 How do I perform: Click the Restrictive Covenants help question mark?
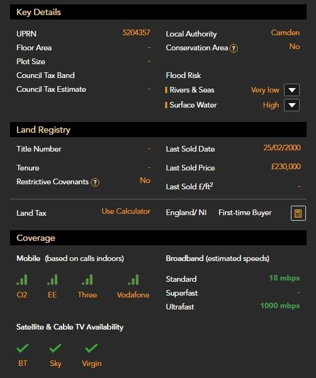(95, 182)
